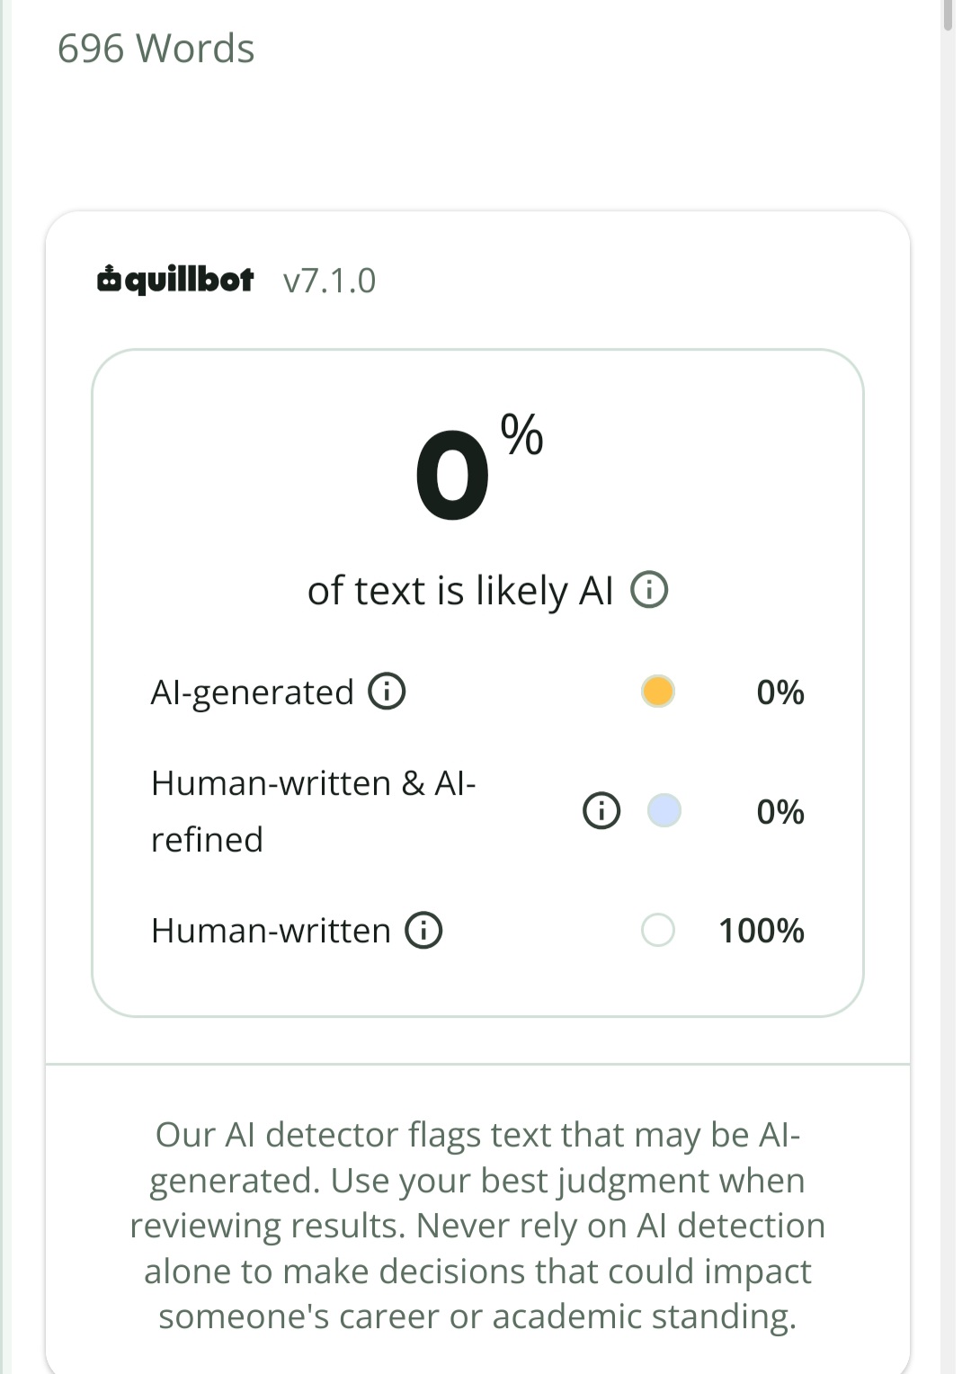Click the 0% AI-refined percentage value
Image resolution: width=971 pixels, height=1374 pixels.
click(x=780, y=811)
